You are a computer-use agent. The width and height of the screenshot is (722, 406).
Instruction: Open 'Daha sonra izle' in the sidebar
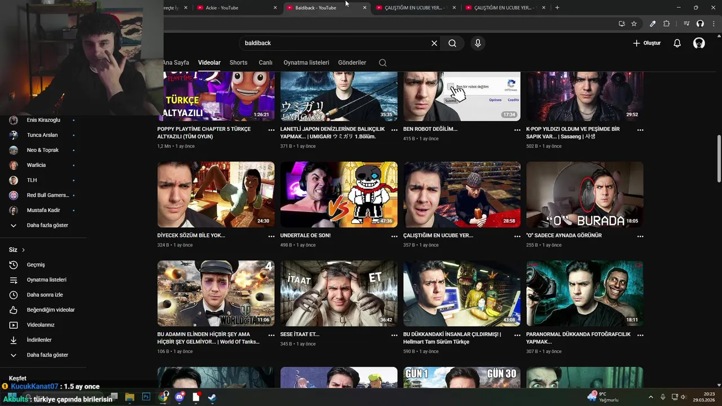tap(44, 295)
